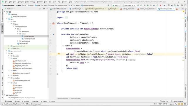Toggle the Build Variants tool window
This screenshot has height=106, width=188.
tap(2, 82)
